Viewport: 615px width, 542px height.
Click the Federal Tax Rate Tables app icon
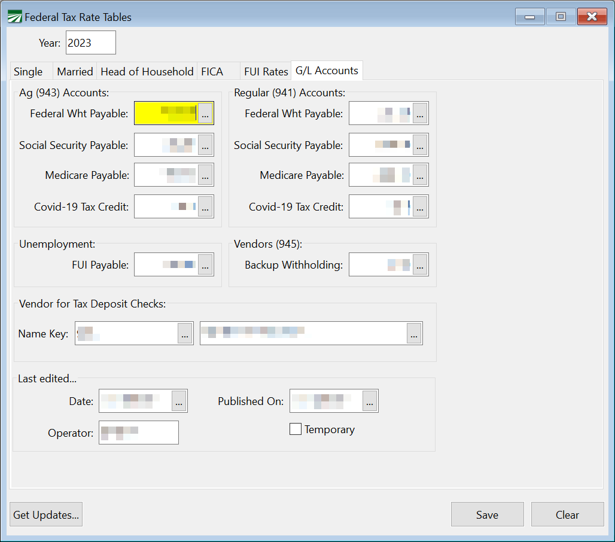click(15, 17)
